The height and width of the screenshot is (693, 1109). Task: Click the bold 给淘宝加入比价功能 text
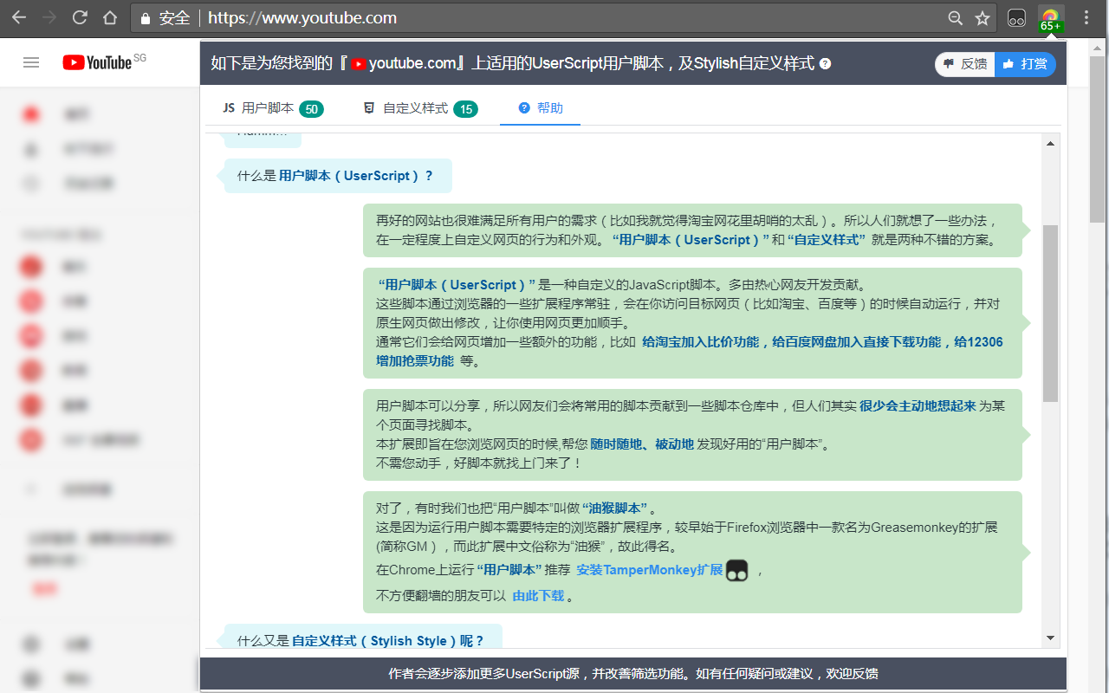[699, 342]
